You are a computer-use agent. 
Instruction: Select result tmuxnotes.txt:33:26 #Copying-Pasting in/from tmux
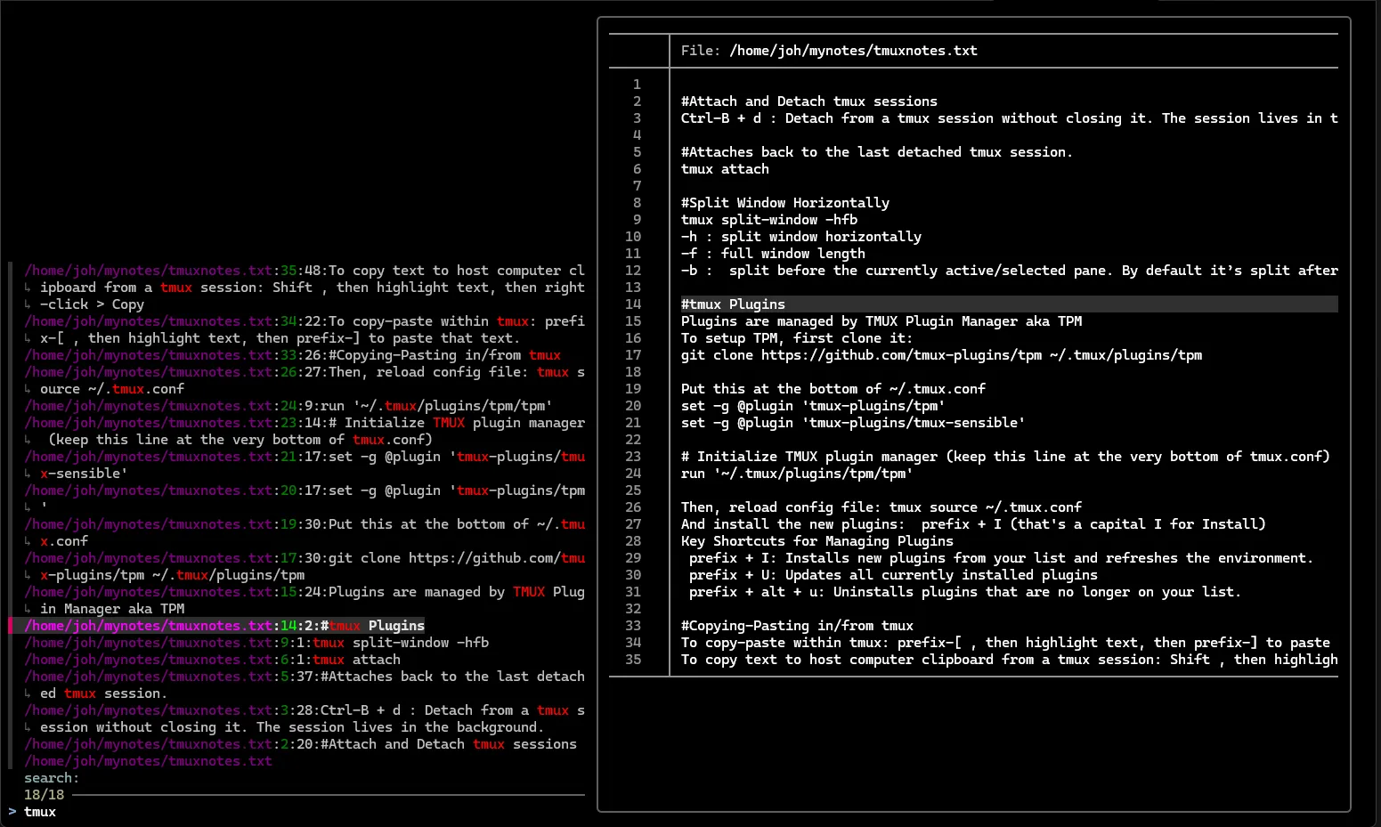coord(293,355)
